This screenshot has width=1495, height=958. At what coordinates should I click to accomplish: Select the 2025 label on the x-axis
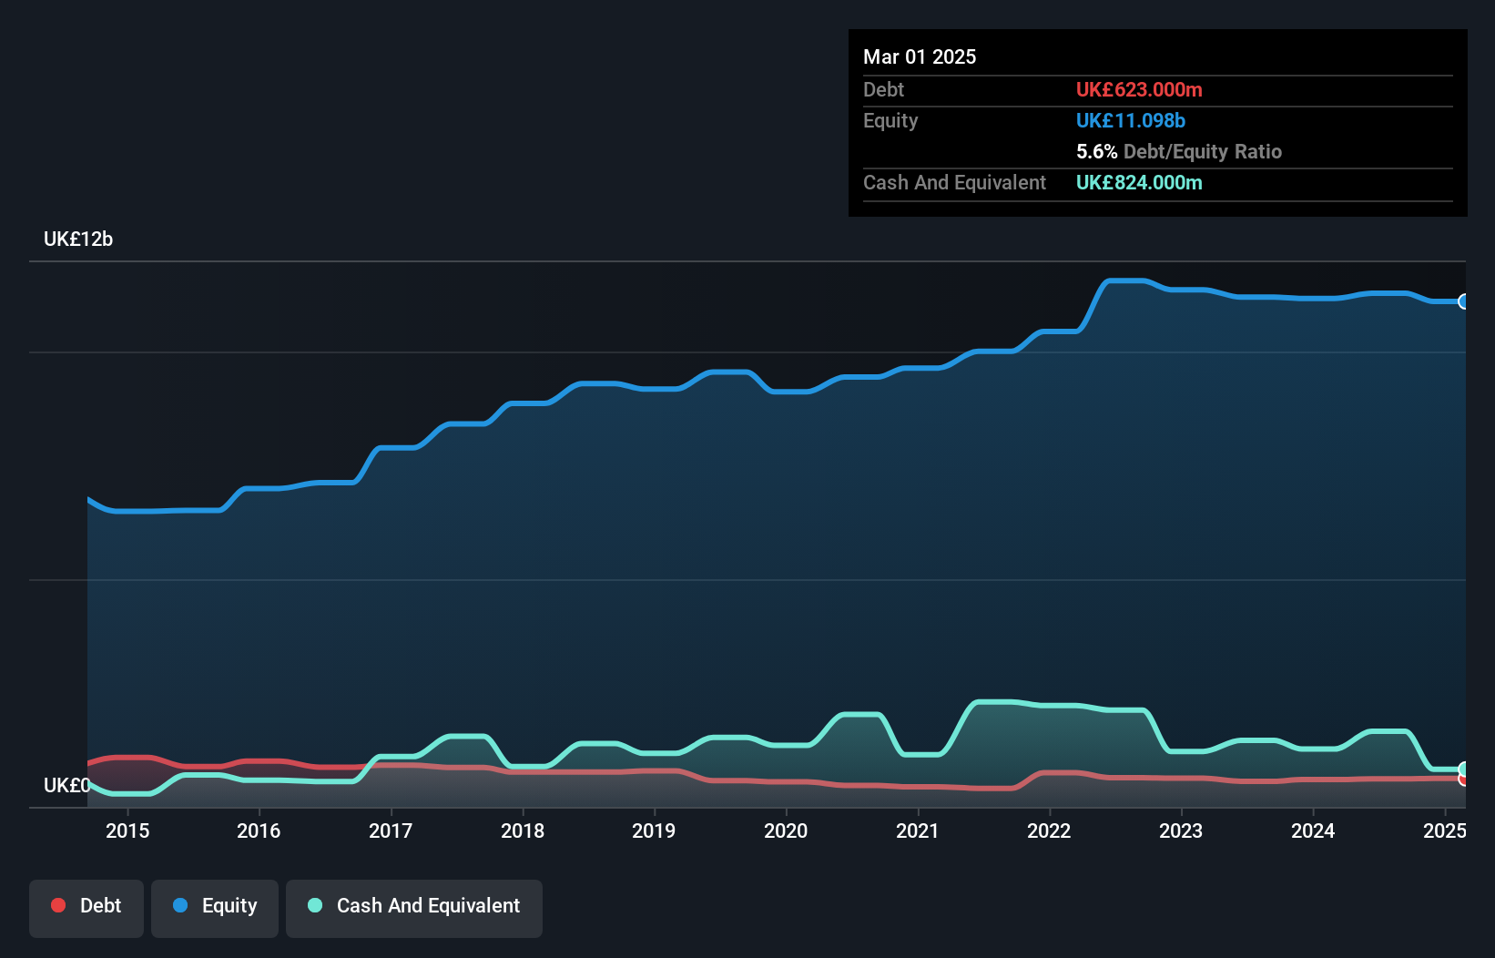(1444, 831)
